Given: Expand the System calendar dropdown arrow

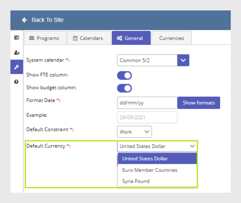Looking at the screenshot, I should 183,60.
